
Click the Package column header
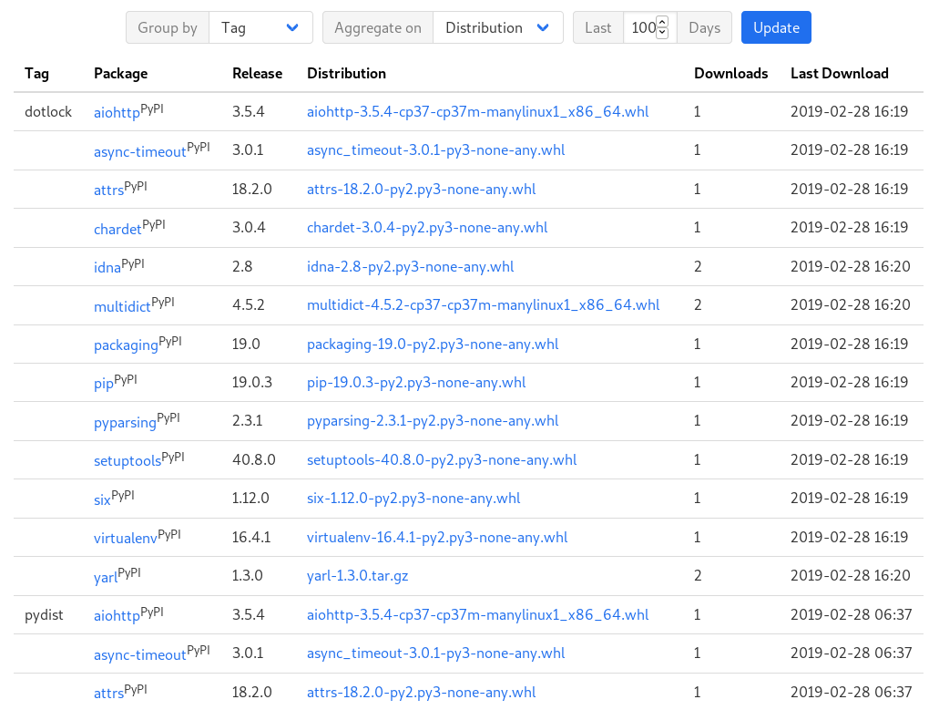(x=121, y=73)
